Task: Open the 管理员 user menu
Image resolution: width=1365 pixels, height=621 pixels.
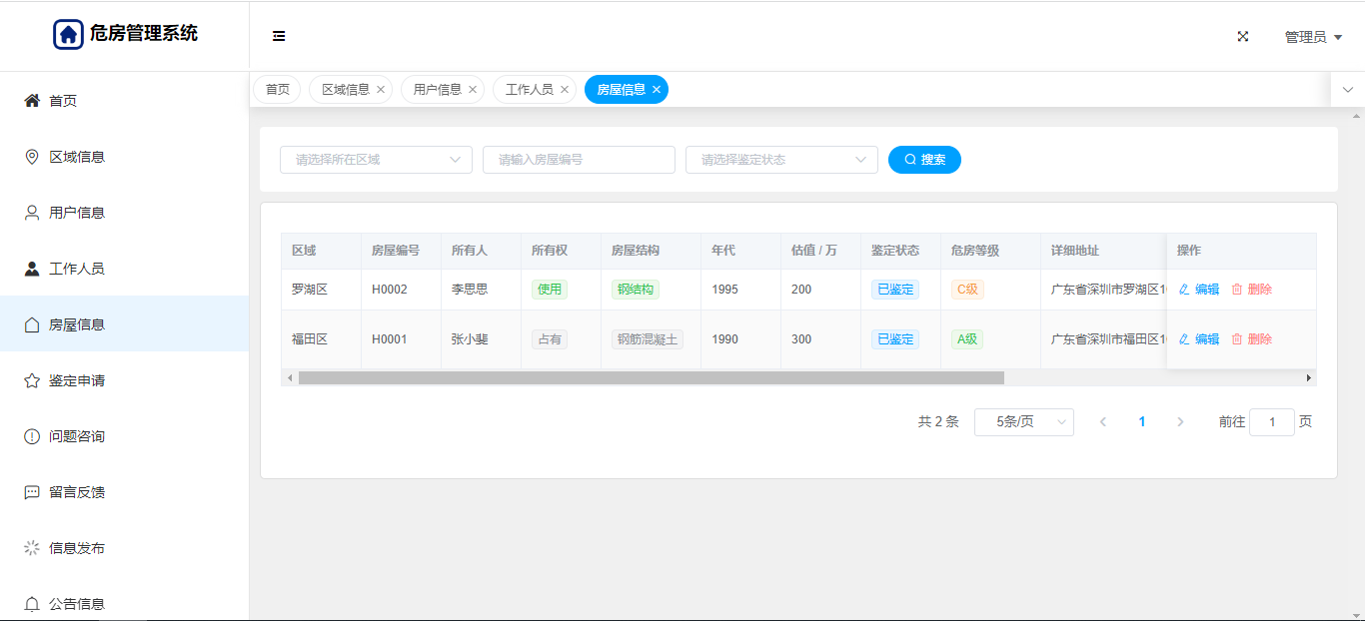Action: [1312, 37]
